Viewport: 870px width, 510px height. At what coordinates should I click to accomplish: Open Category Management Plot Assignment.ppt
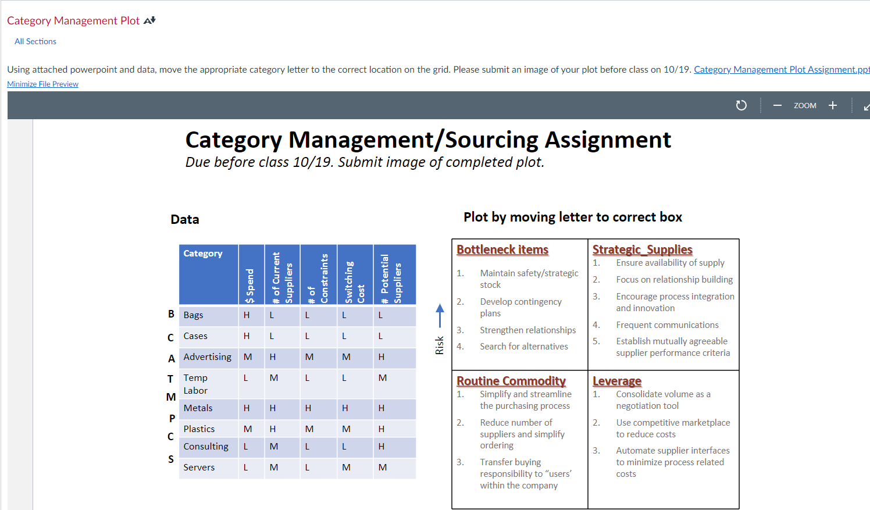tap(781, 69)
